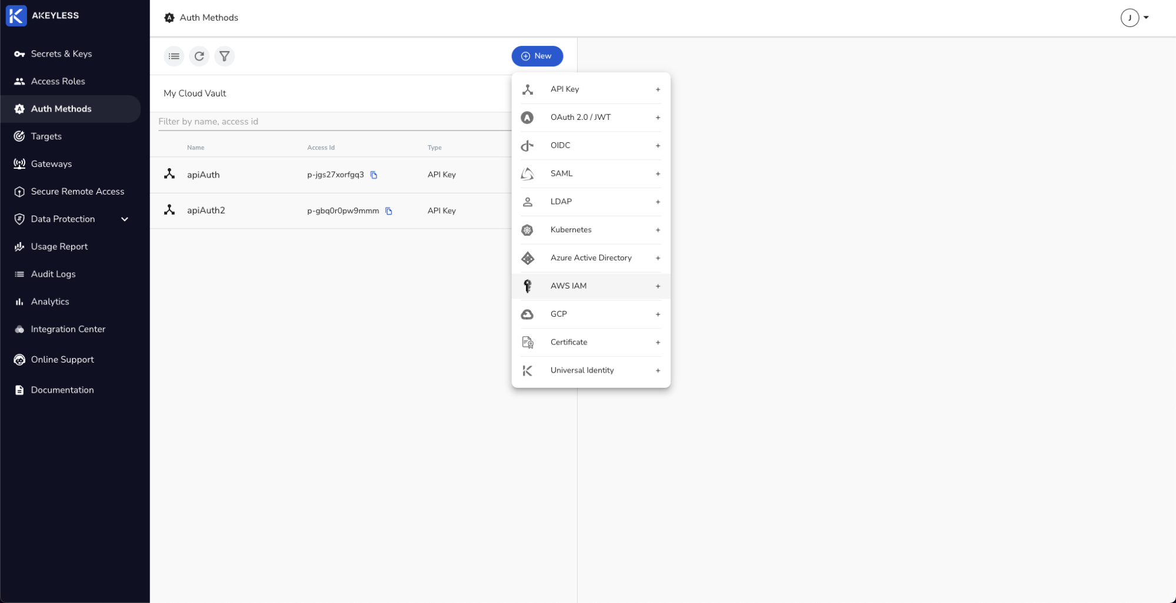Open Targets sidebar link
This screenshot has height=603, width=1176.
[x=71, y=136]
